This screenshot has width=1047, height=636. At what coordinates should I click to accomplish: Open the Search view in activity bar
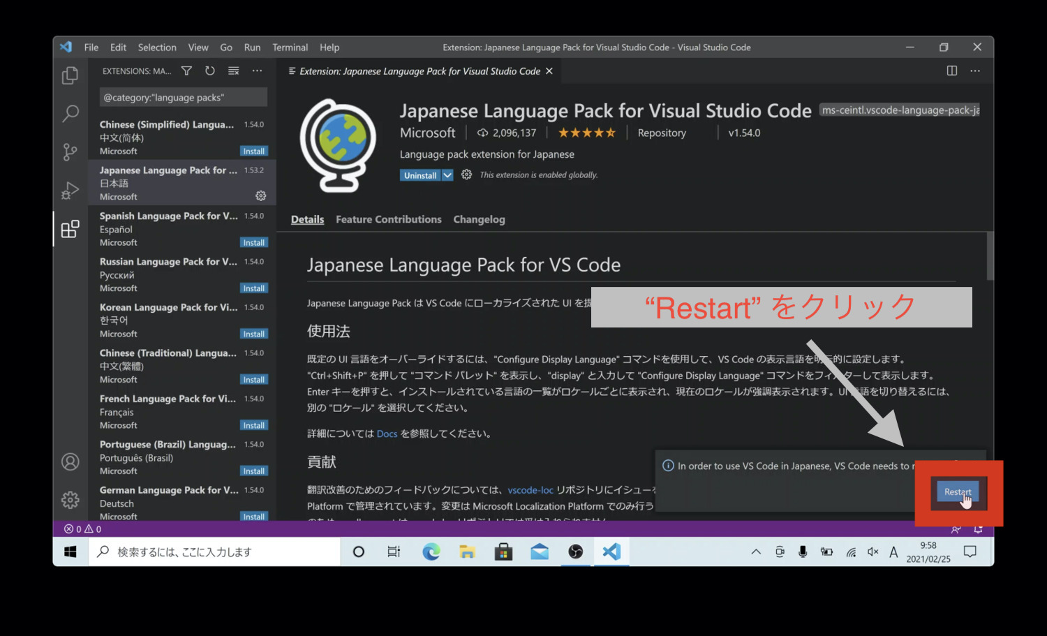pos(70,113)
